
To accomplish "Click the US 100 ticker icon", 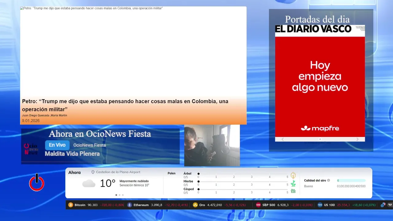I will click(320, 205).
